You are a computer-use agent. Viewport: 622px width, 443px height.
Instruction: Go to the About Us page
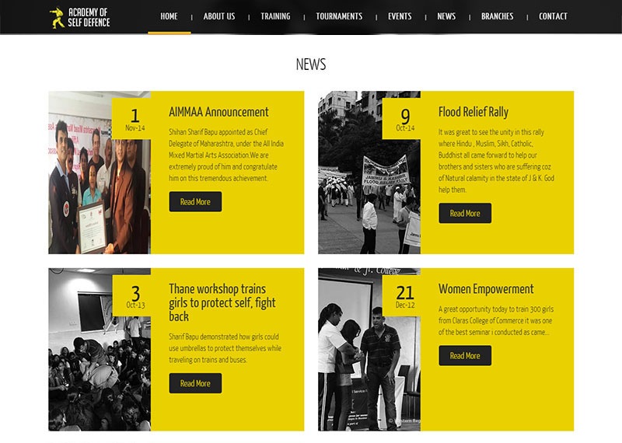point(219,16)
